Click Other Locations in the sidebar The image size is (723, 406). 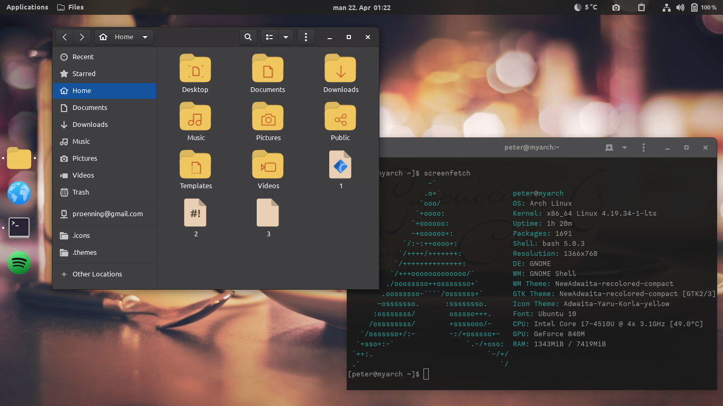(104, 274)
